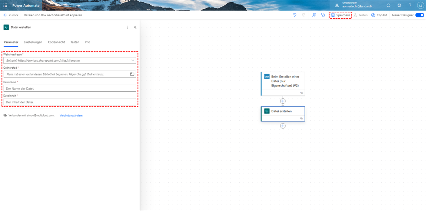Open the help question mark icon
Image resolution: width=426 pixels, height=211 pixels.
click(x=410, y=5)
